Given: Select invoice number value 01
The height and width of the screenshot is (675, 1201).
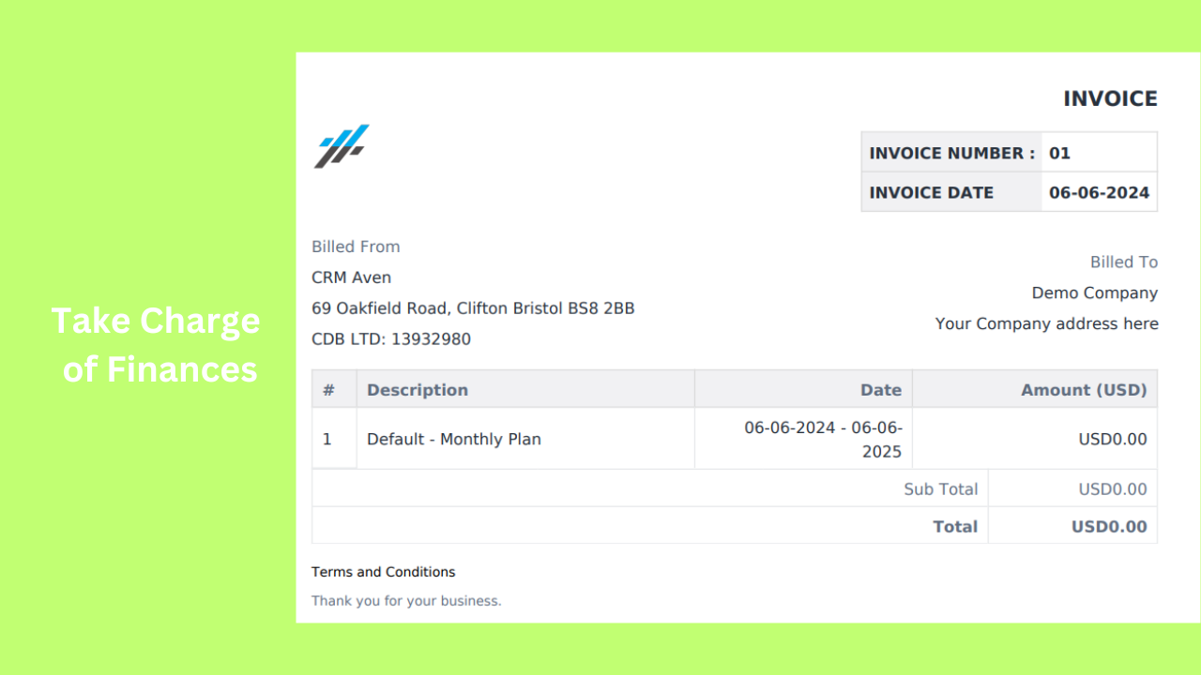Looking at the screenshot, I should 1059,153.
